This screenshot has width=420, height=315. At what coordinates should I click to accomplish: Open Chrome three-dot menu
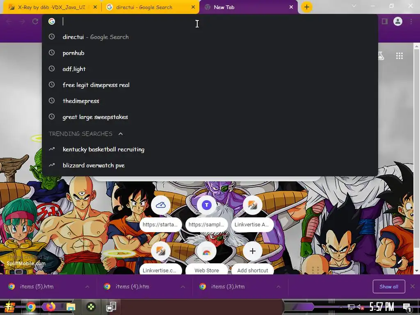pos(411,21)
